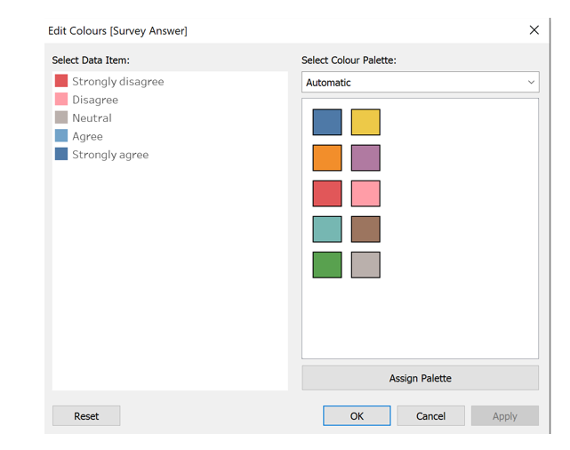The width and height of the screenshot is (570, 450).
Task: Click the red palette swatch
Action: pyautogui.click(x=327, y=193)
